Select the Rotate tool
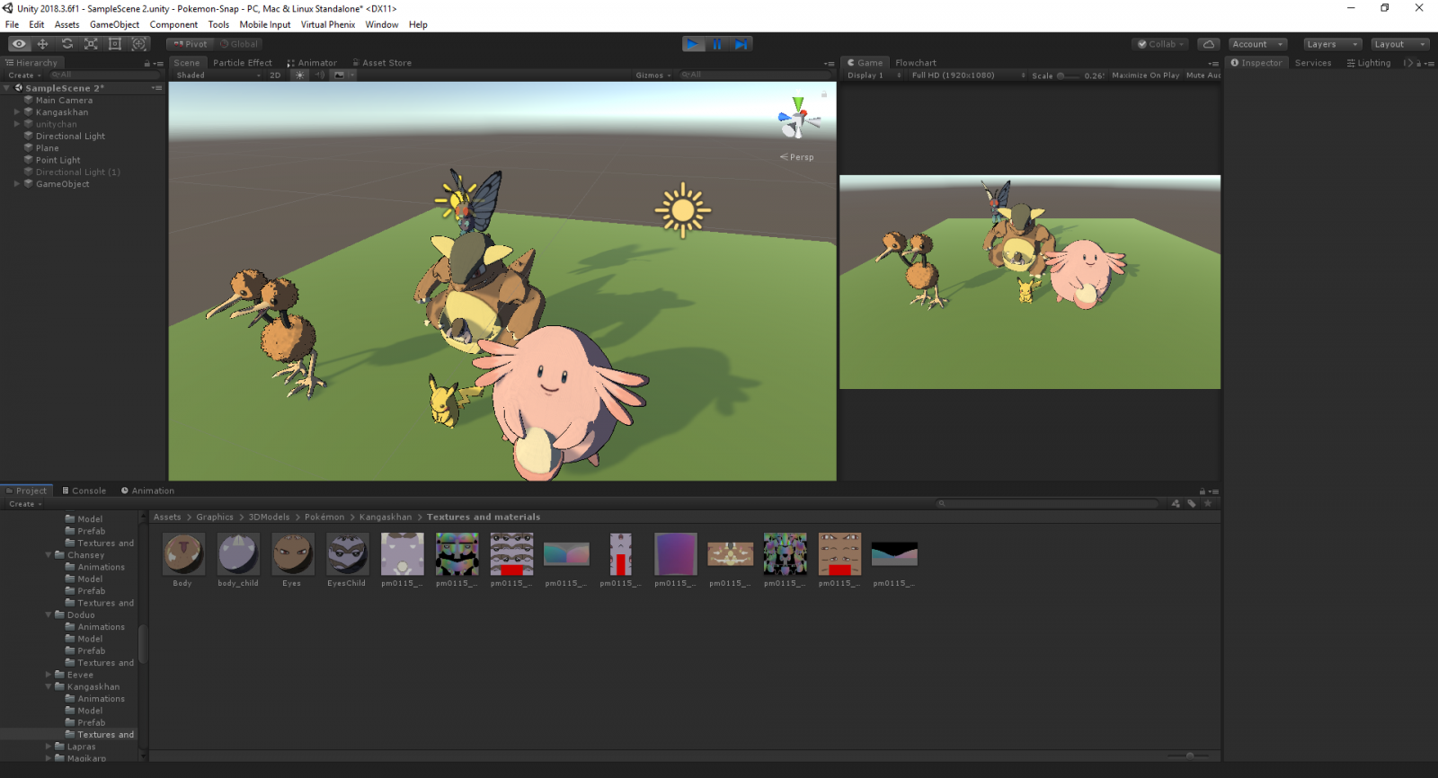 (67, 44)
